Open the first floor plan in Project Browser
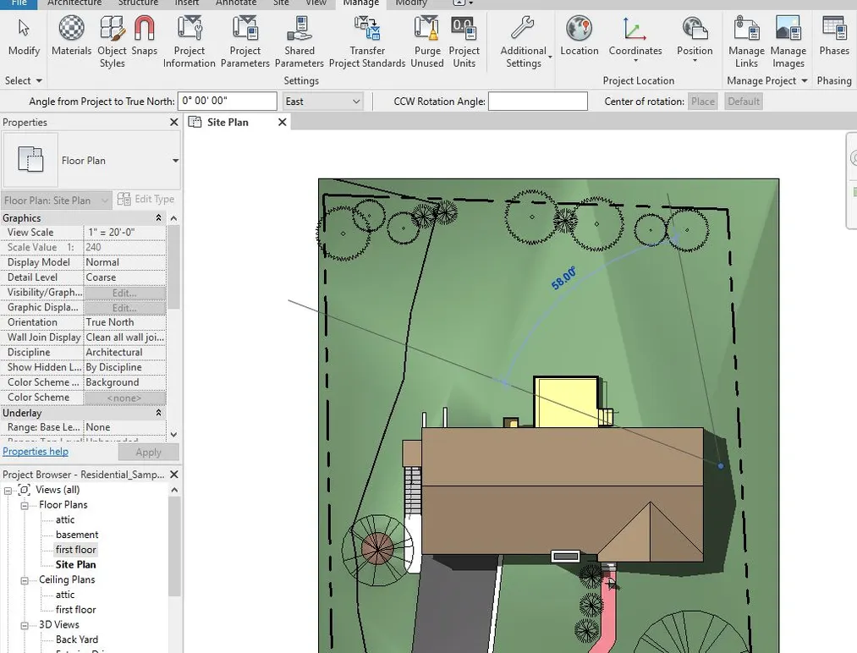The height and width of the screenshot is (653, 857). (75, 550)
